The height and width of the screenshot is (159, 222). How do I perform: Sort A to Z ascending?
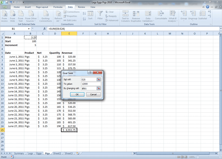tap(84, 14)
